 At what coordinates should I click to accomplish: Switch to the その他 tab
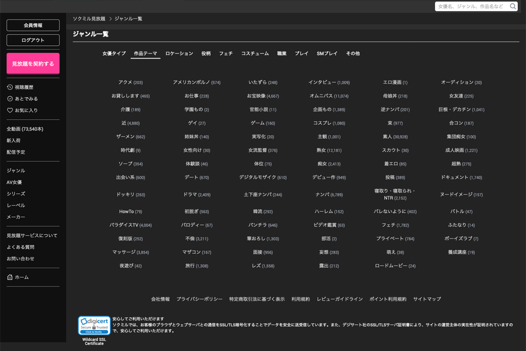click(x=353, y=53)
